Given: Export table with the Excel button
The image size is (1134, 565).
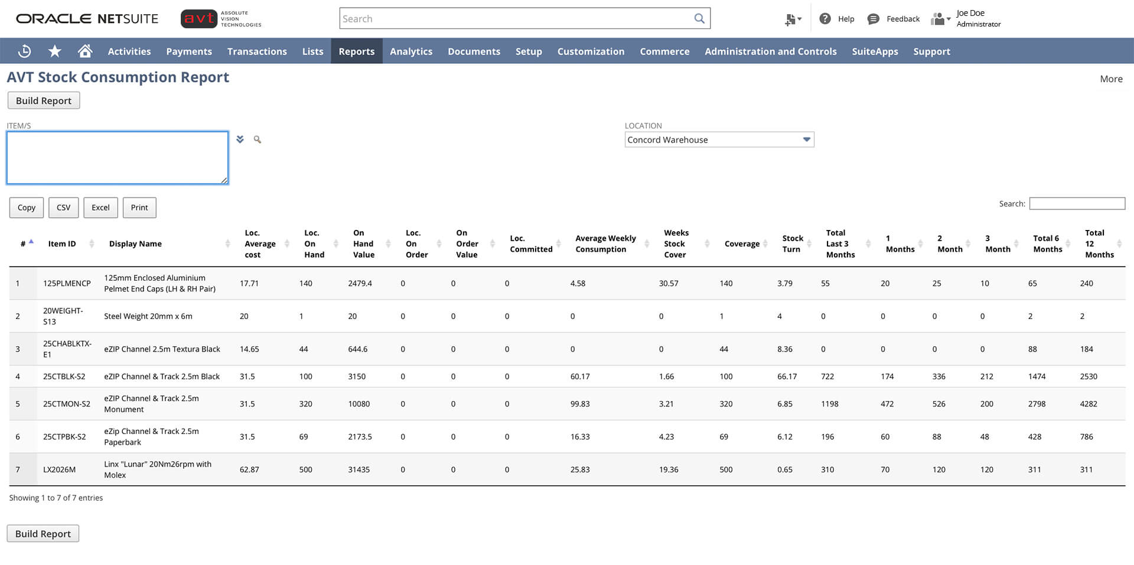Looking at the screenshot, I should 100,208.
